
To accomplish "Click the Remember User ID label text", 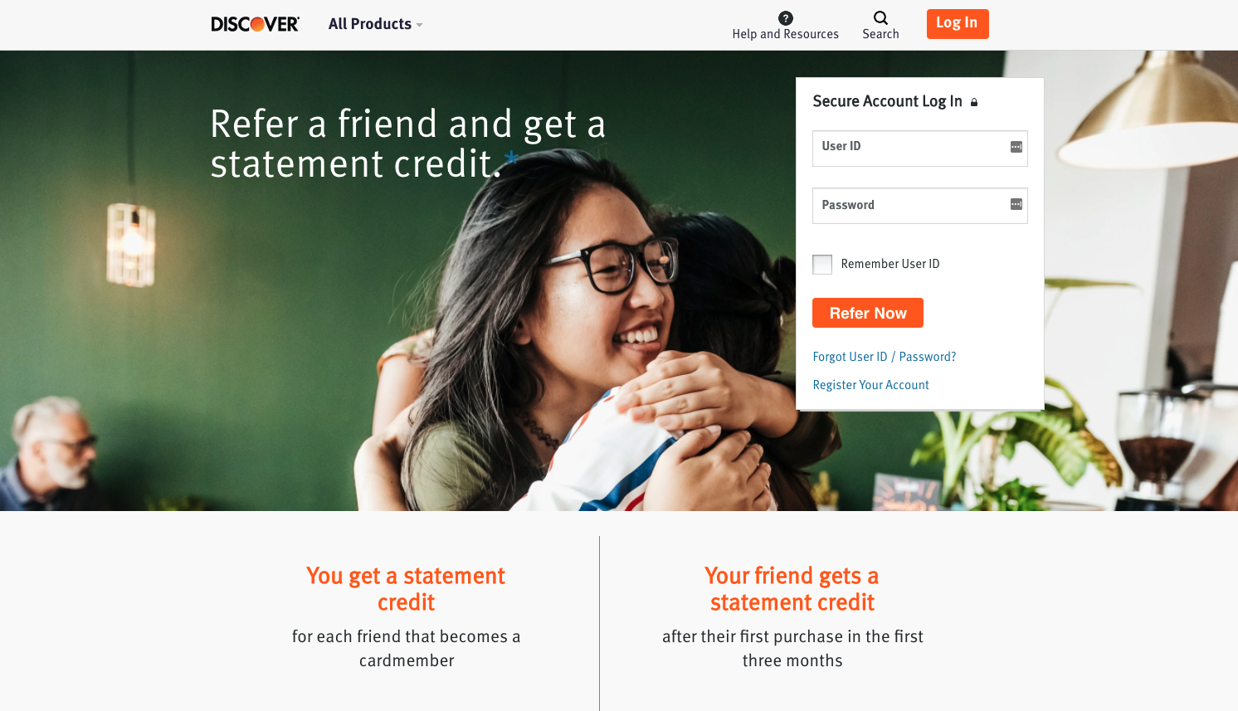I will click(x=890, y=264).
